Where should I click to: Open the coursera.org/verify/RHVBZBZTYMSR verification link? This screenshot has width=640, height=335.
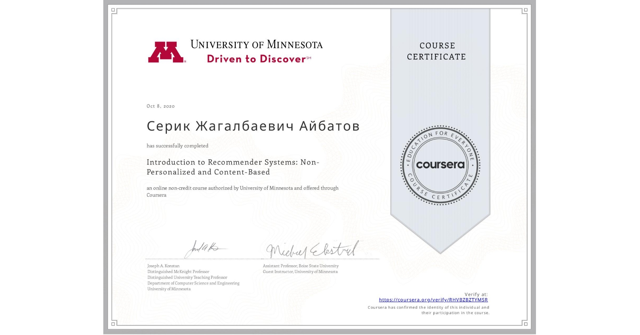click(433, 300)
